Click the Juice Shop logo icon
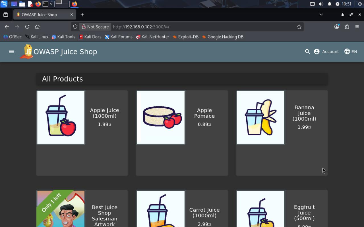The height and width of the screenshot is (227, 364). pyautogui.click(x=26, y=52)
